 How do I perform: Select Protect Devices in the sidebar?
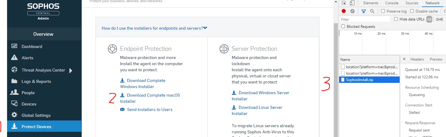point(44,127)
